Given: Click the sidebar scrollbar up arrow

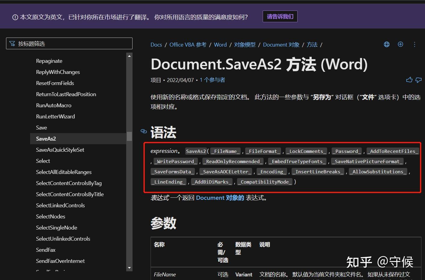Looking at the screenshot, I should 130,56.
